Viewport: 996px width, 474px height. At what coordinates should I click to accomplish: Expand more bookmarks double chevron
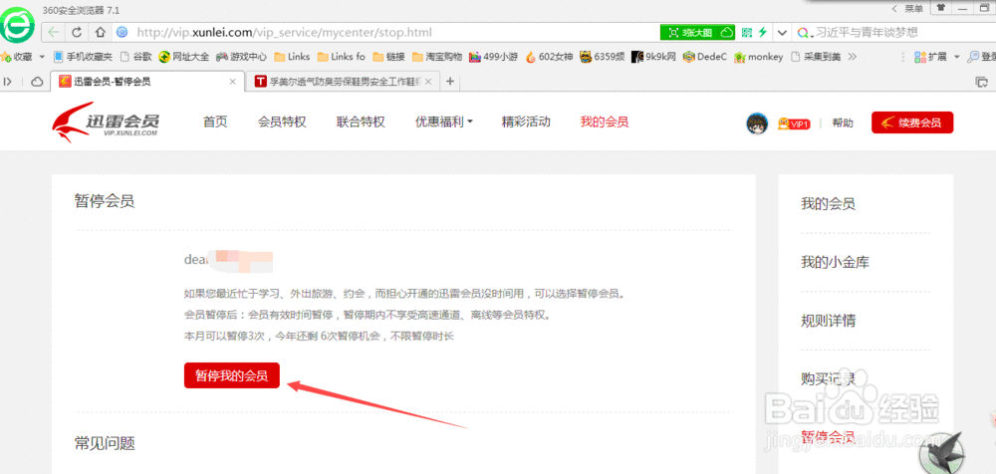coord(853,57)
